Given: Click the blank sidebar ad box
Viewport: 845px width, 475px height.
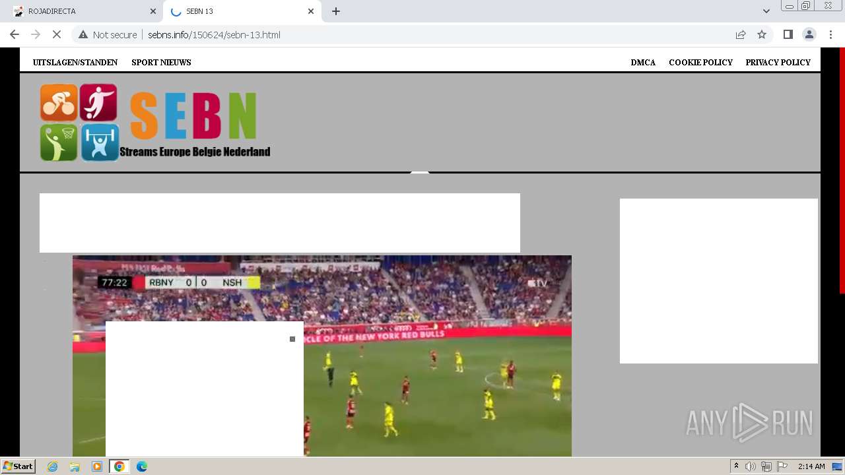Looking at the screenshot, I should coord(719,281).
